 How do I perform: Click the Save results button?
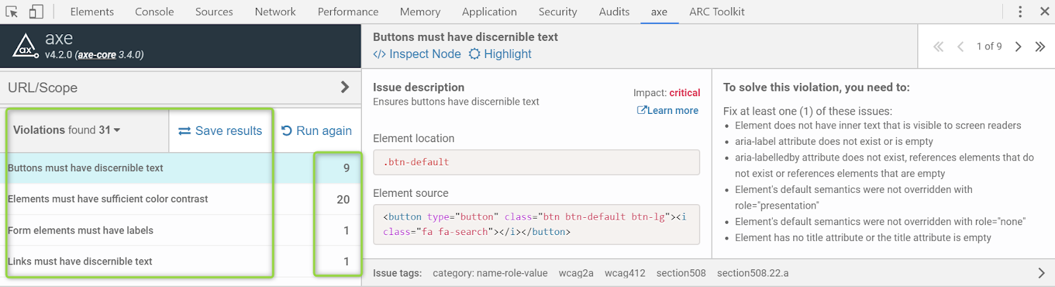(x=220, y=131)
